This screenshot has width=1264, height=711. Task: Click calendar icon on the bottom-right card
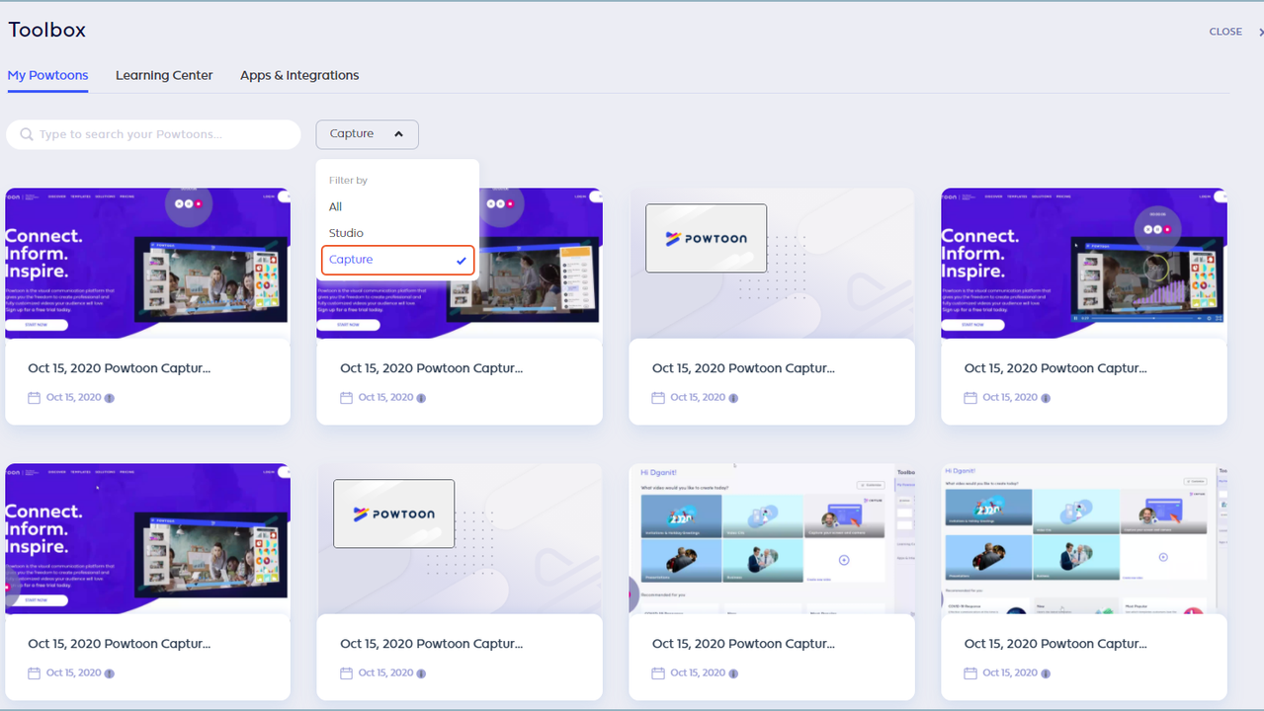(x=970, y=673)
